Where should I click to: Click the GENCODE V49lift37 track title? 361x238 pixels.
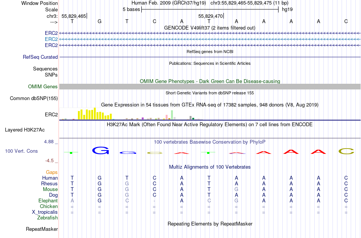[x=210, y=28]
